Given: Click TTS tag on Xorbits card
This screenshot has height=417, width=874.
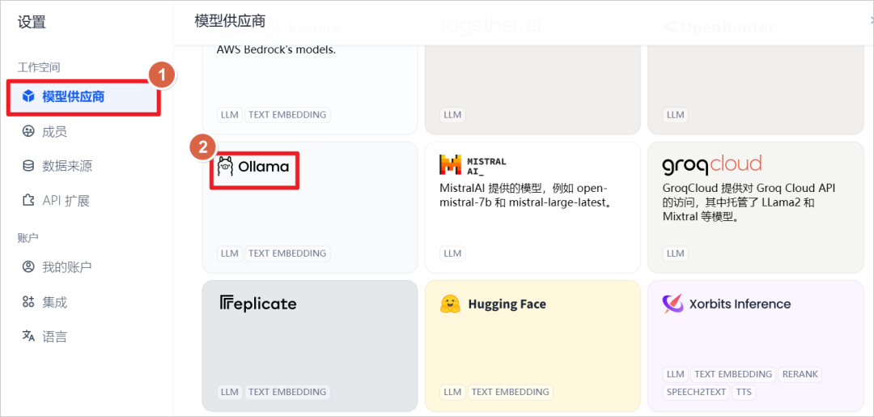Looking at the screenshot, I should coord(744,392).
